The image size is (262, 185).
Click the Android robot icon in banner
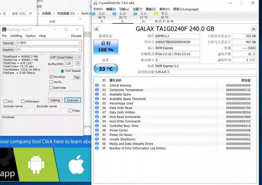point(36,165)
